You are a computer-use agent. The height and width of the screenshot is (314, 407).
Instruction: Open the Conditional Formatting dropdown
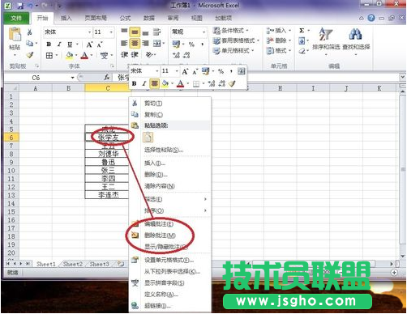tap(230, 31)
